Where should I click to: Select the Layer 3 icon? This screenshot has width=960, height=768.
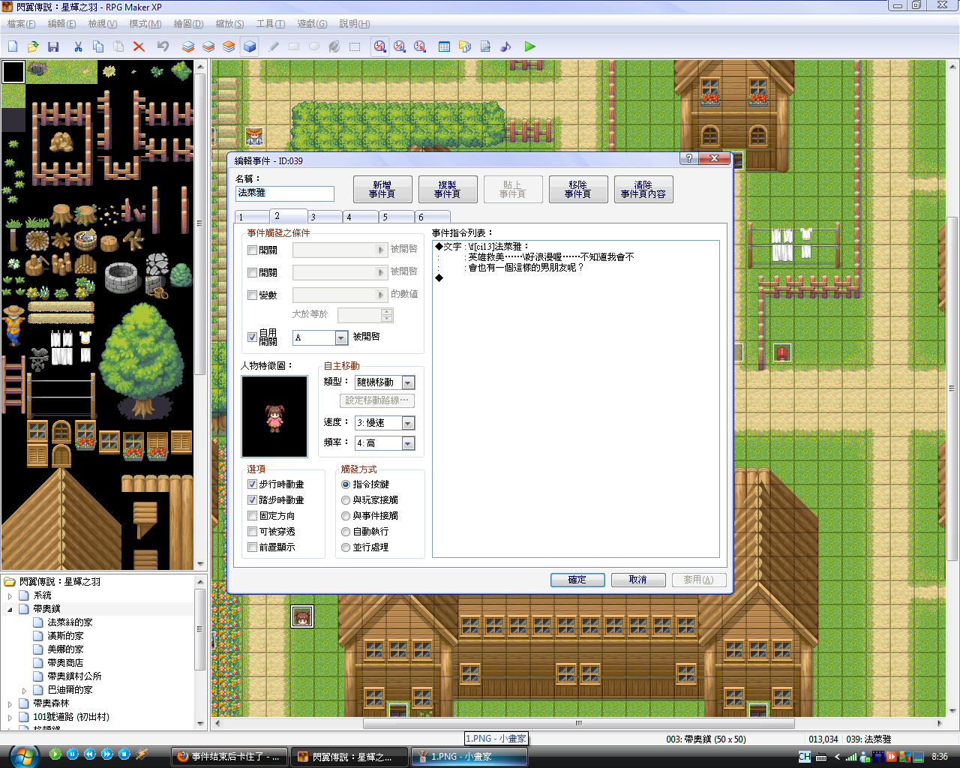pyautogui.click(x=229, y=46)
